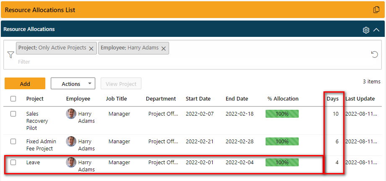Remove the Harry Adams employee filter chip
This screenshot has height=181, width=386.
pyautogui.click(x=164, y=49)
